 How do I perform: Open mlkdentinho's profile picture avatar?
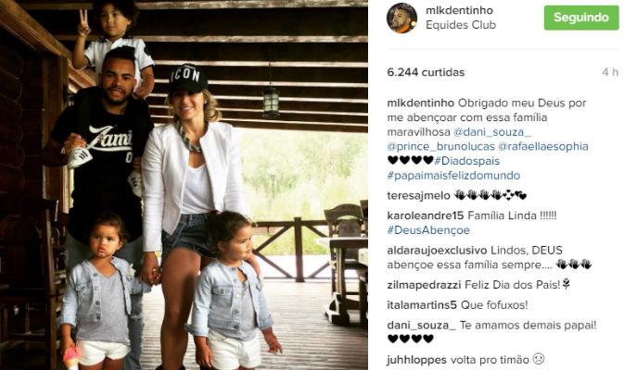(402, 18)
